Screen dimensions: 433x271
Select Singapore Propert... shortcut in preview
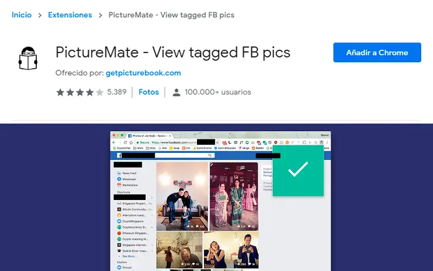click(133, 204)
